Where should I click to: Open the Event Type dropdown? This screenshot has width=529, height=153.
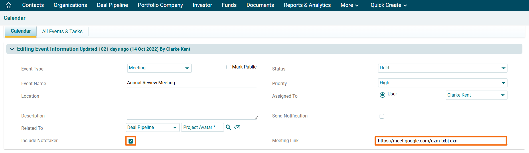(x=159, y=68)
